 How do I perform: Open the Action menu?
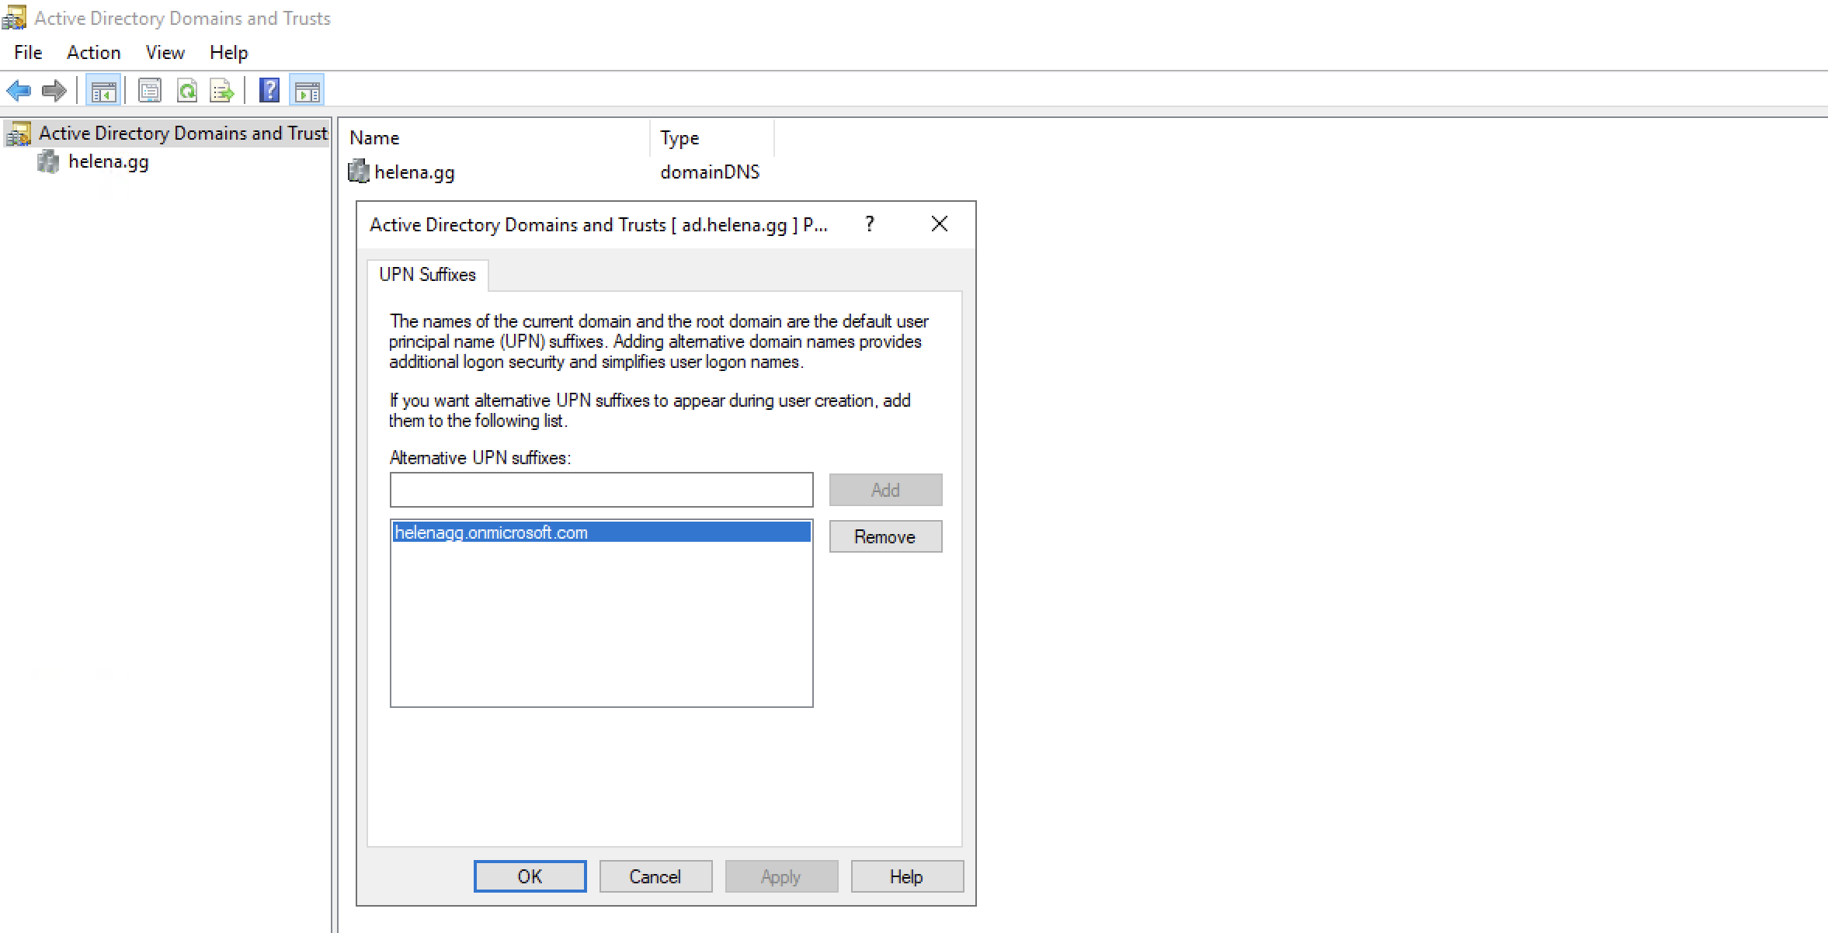click(x=93, y=53)
